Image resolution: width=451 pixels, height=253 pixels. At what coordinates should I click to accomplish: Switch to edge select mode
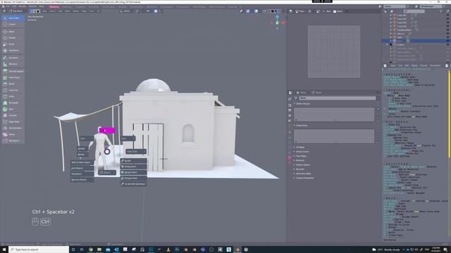pyautogui.click(x=35, y=11)
